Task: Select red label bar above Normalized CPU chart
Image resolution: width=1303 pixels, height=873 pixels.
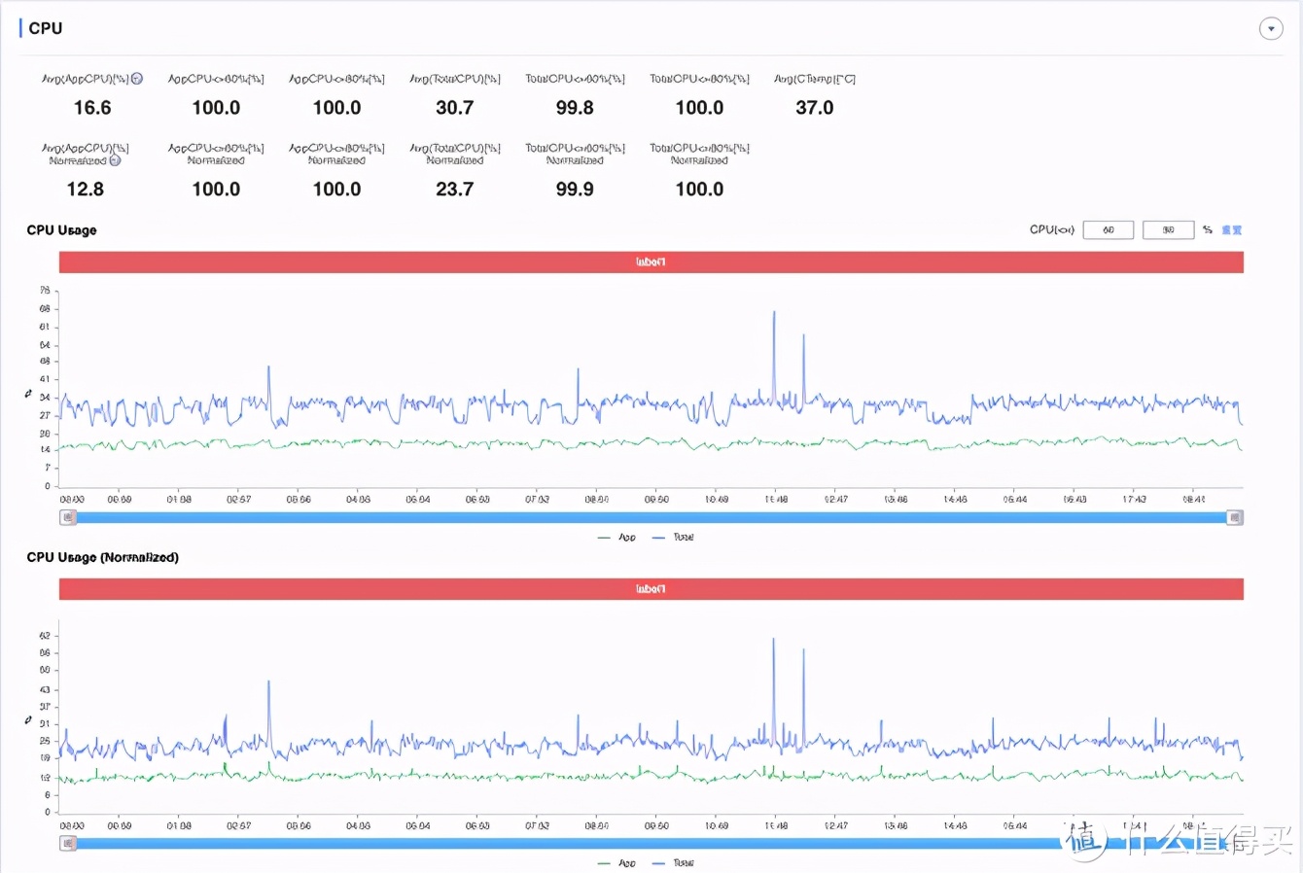Action: [x=651, y=589]
